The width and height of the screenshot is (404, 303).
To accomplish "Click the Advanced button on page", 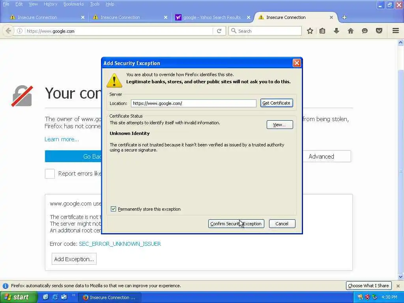I will tap(326, 156).
